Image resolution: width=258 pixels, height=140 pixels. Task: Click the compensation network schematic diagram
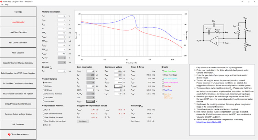(x=225, y=34)
